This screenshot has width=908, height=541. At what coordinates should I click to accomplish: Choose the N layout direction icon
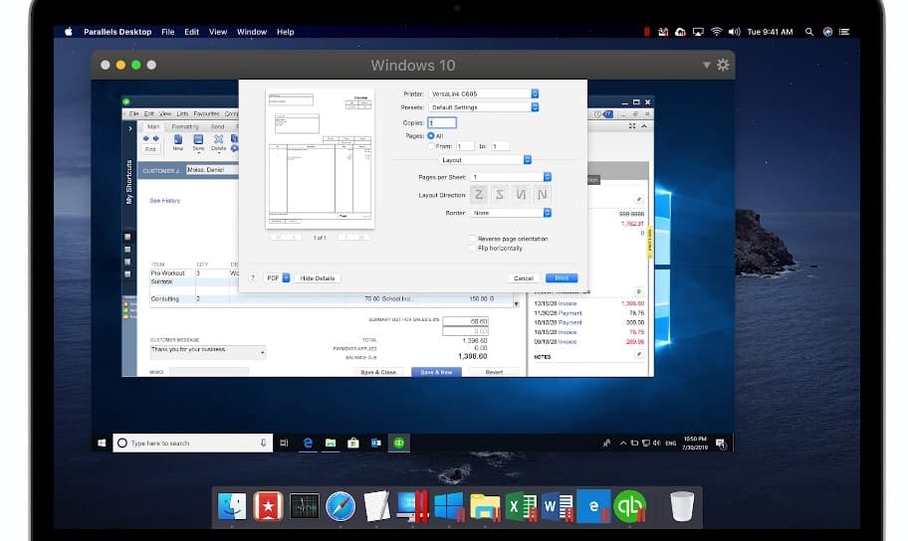click(542, 195)
